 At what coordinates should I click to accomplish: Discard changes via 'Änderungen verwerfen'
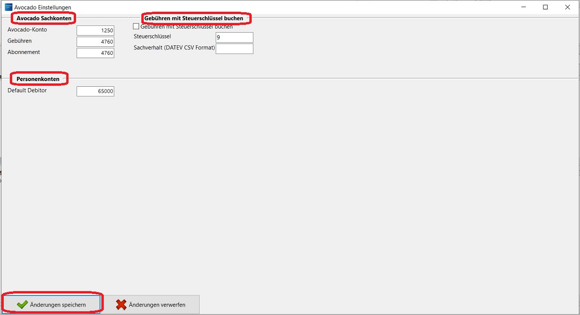[x=151, y=305]
